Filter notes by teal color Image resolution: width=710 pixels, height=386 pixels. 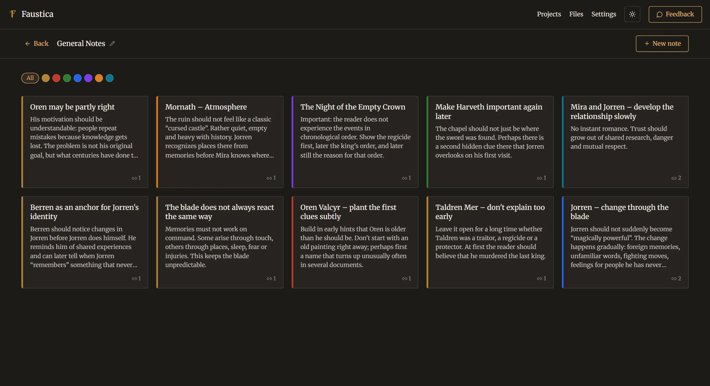click(x=110, y=78)
